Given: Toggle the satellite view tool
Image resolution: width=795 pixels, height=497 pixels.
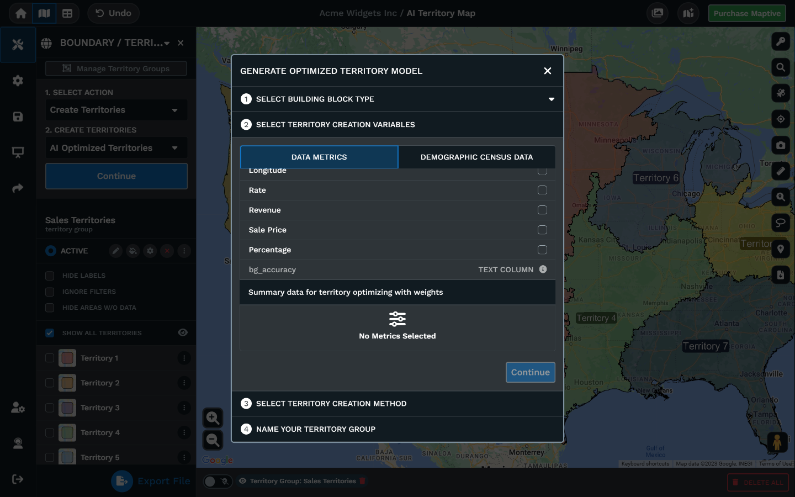Looking at the screenshot, I should tap(781, 93).
